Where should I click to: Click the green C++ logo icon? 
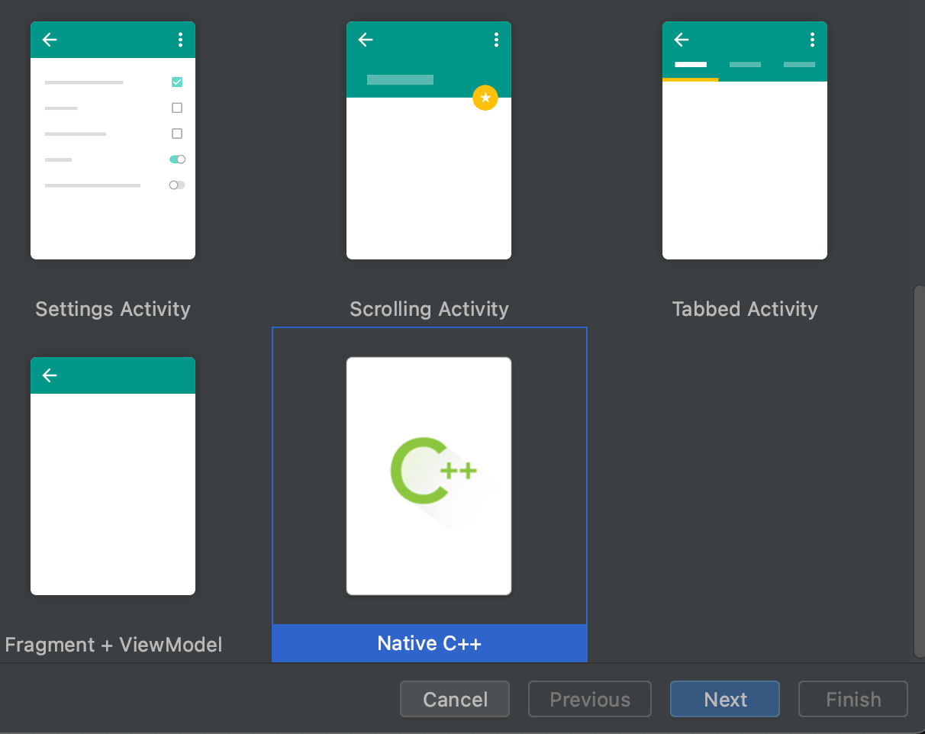coord(433,471)
